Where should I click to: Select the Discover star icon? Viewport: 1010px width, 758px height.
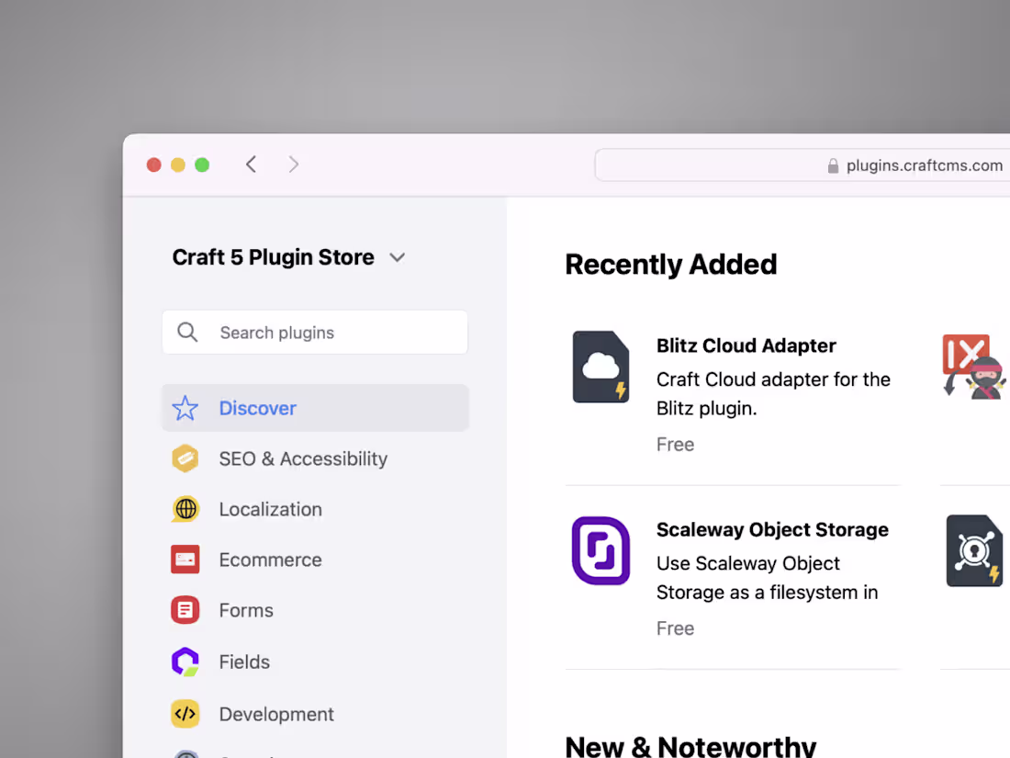[185, 408]
